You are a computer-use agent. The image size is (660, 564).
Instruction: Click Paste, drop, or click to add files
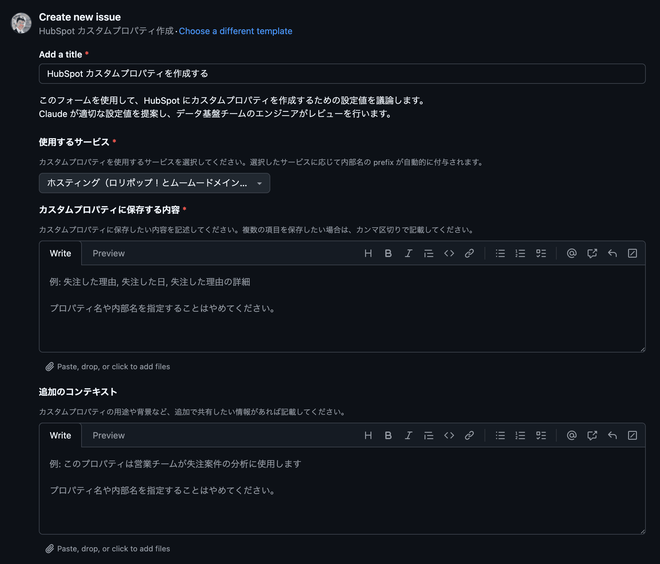(x=113, y=367)
